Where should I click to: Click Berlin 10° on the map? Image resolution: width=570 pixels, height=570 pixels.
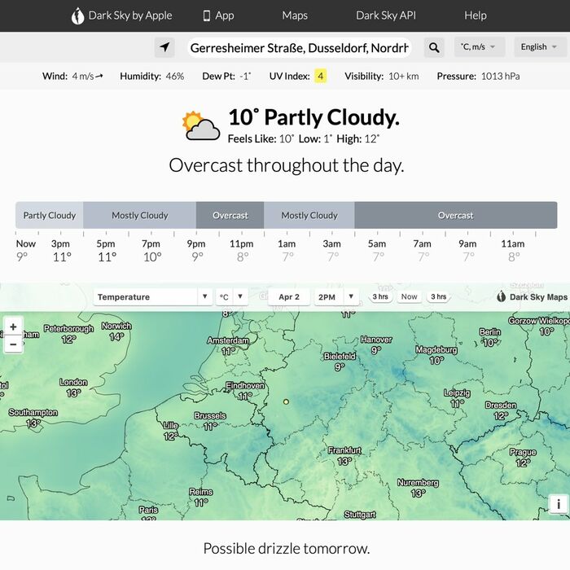(x=490, y=337)
